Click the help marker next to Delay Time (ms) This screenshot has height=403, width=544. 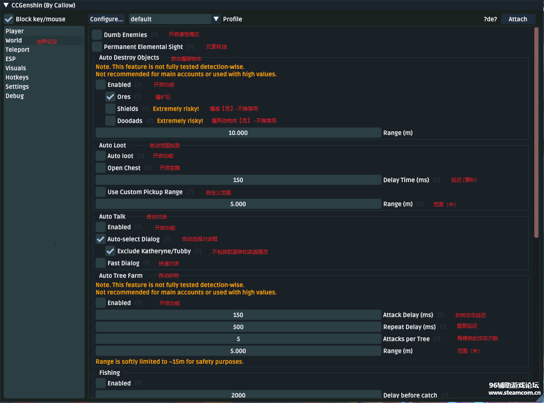coord(436,180)
